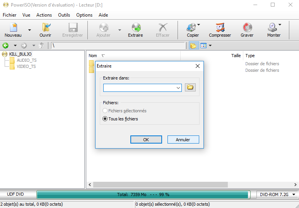Screen dimensions: 299x208
Task: Open the Vue menu
Action: [26, 15]
